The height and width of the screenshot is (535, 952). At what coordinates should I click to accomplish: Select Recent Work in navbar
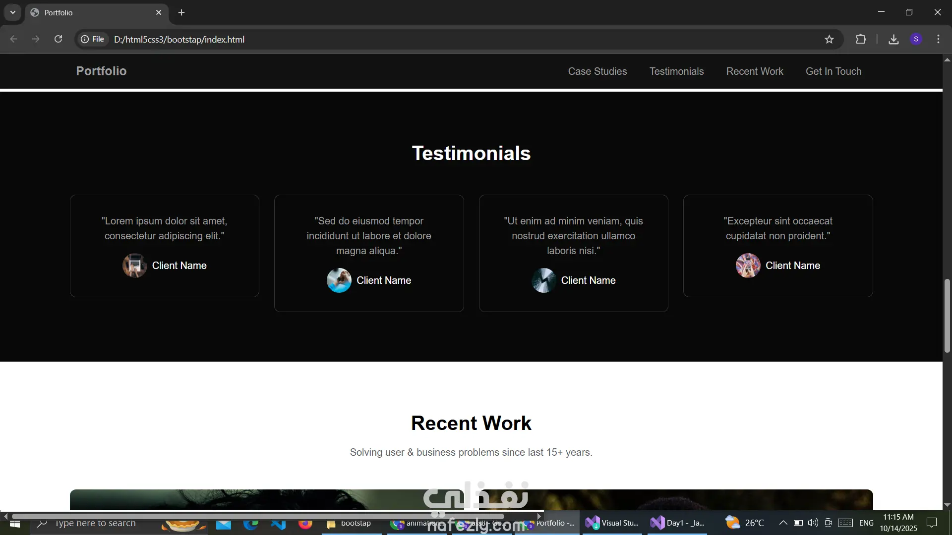(754, 71)
